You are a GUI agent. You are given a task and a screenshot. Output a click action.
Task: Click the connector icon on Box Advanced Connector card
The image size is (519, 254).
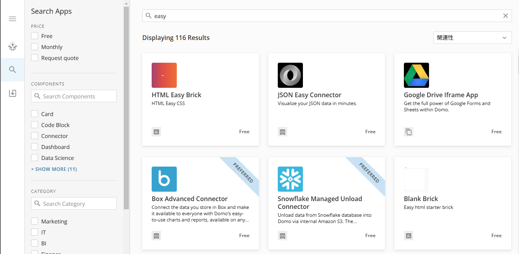pyautogui.click(x=156, y=236)
